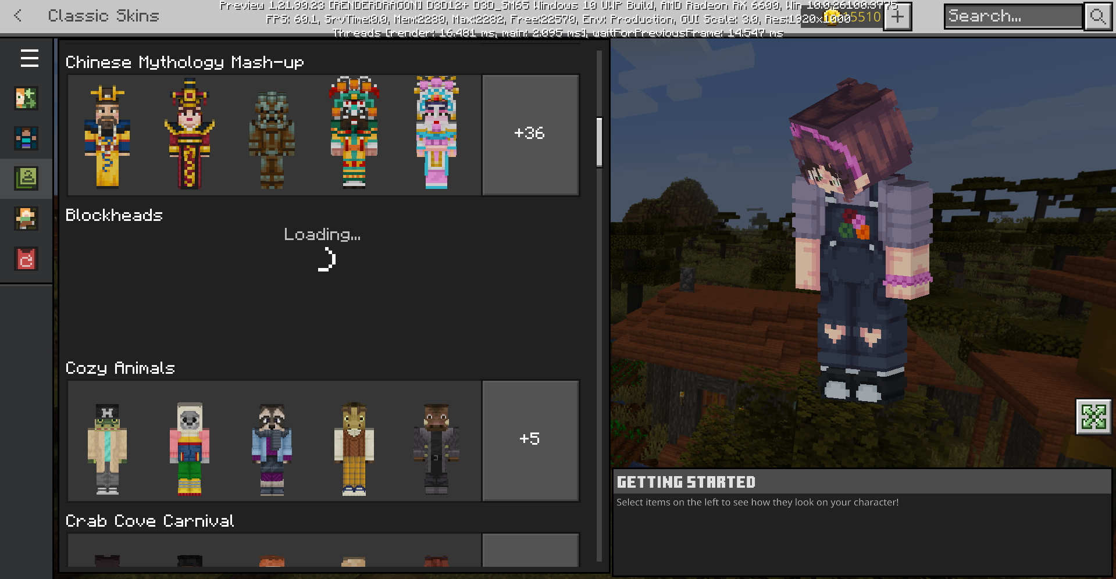Focus the Search input field
The width and height of the screenshot is (1116, 579).
(1014, 16)
